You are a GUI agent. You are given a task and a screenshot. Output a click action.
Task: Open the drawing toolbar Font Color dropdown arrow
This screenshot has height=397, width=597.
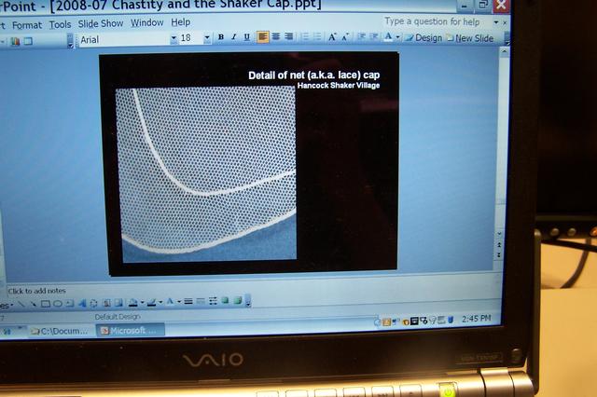pos(179,302)
